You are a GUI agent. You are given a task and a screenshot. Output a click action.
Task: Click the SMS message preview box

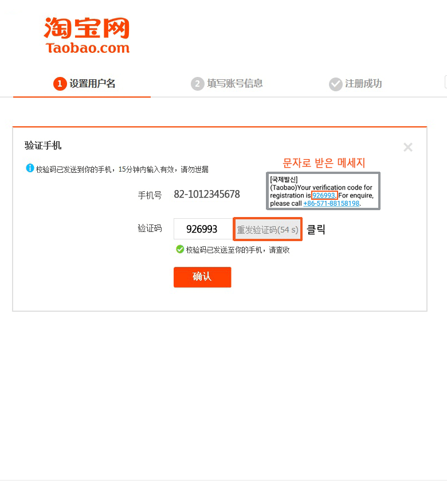click(x=323, y=191)
